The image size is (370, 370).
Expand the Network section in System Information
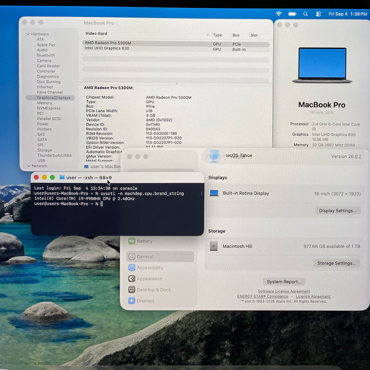[29, 166]
